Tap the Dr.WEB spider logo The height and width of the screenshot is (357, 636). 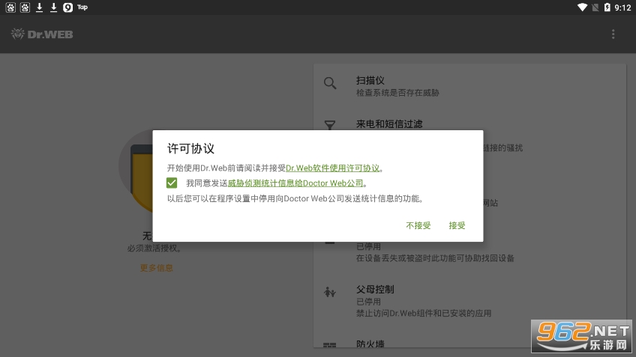tap(17, 34)
